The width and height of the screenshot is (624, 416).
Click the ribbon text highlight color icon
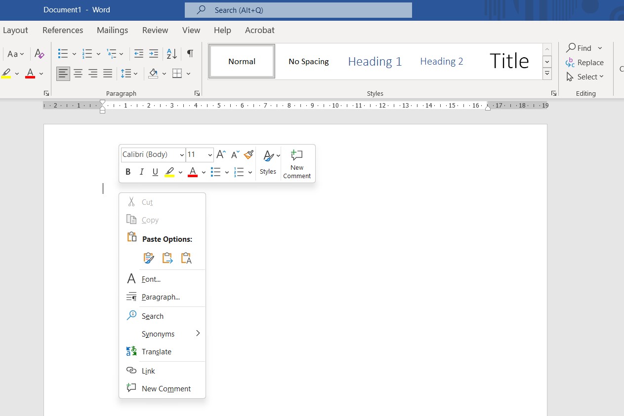6,74
